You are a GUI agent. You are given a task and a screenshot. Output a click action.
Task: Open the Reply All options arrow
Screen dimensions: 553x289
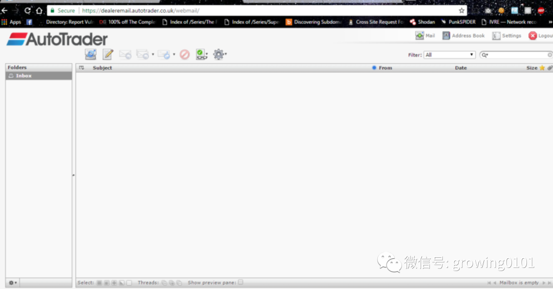click(x=153, y=55)
